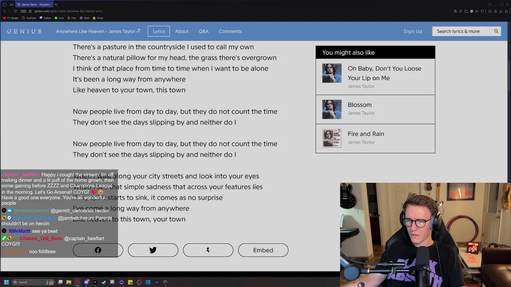The image size is (511, 287).
Task: Open Snipping Tool from the taskbar
Action: (112, 282)
